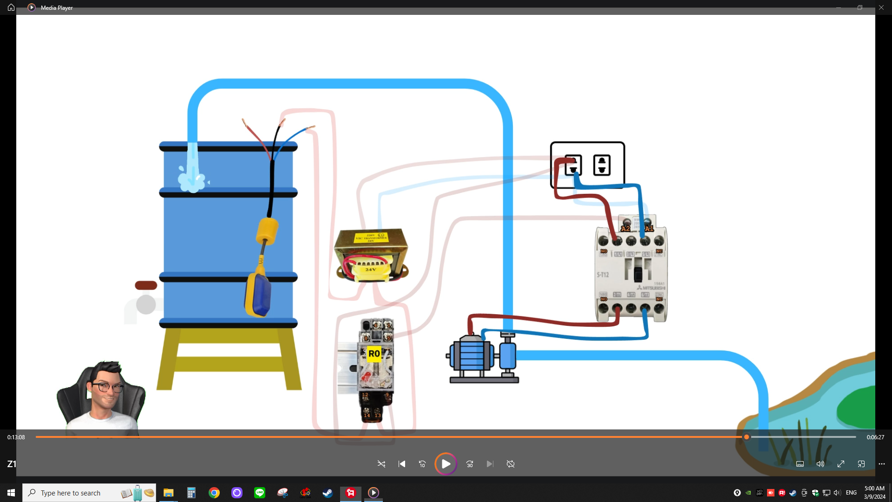Go to Media Player home

coord(11,7)
